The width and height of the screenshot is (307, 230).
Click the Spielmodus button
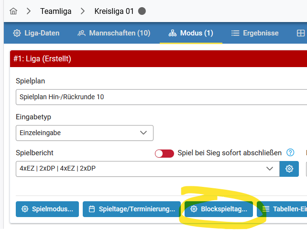tap(47, 209)
